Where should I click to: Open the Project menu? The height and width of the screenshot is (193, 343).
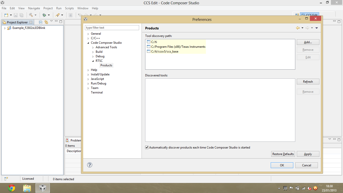point(48,8)
